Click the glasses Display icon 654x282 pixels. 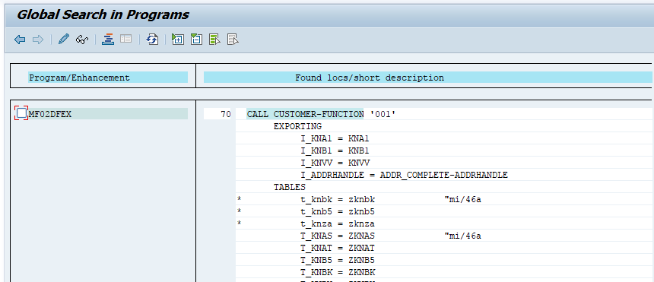(82, 40)
